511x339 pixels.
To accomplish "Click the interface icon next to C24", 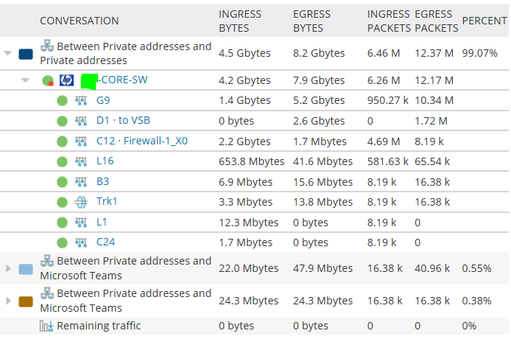I will (x=81, y=242).
